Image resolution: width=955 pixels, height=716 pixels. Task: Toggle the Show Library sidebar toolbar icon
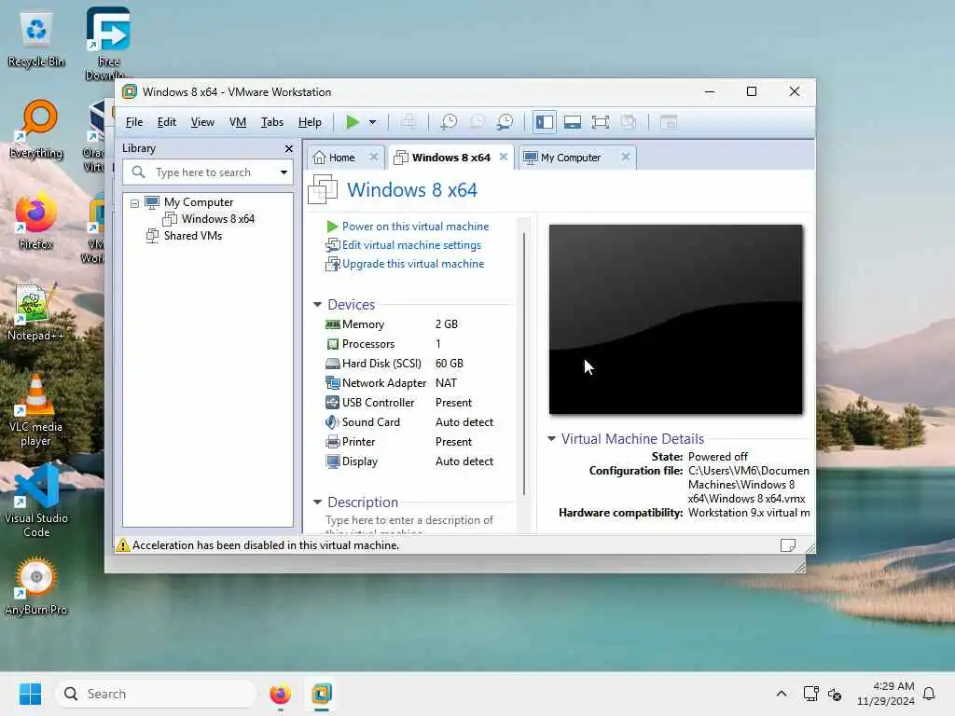544,122
